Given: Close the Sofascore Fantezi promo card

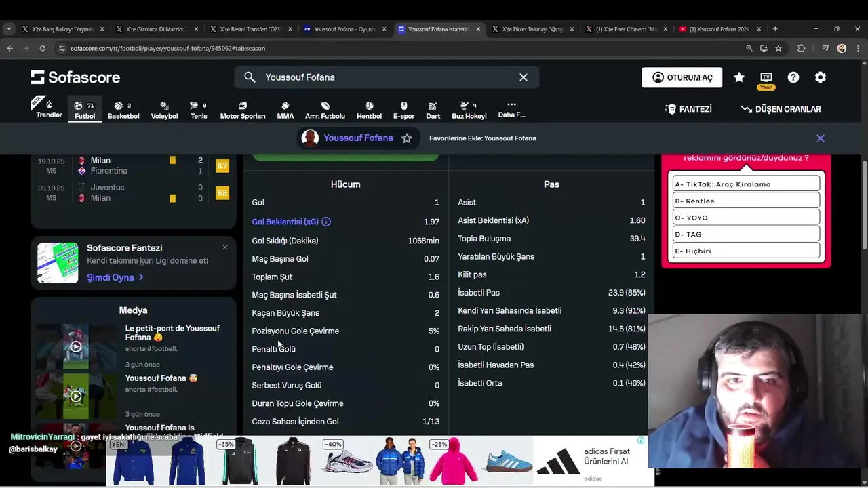Looking at the screenshot, I should tap(225, 247).
